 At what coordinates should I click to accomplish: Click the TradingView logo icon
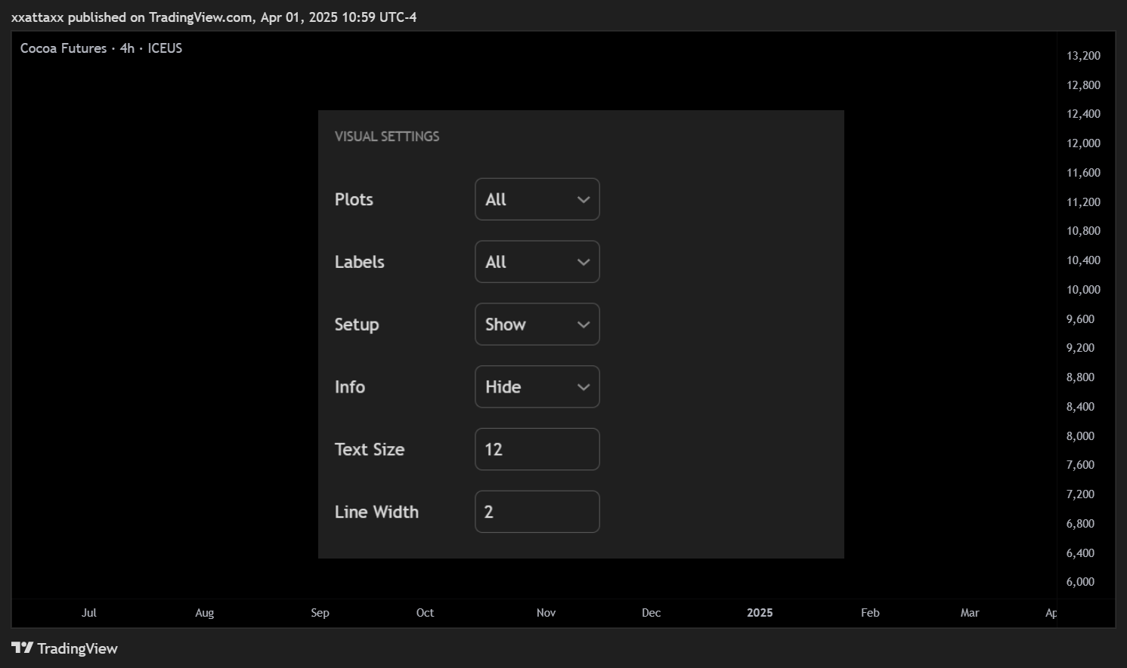pyautogui.click(x=23, y=648)
